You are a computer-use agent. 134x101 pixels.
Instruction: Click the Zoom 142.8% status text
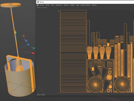click(41, 95)
